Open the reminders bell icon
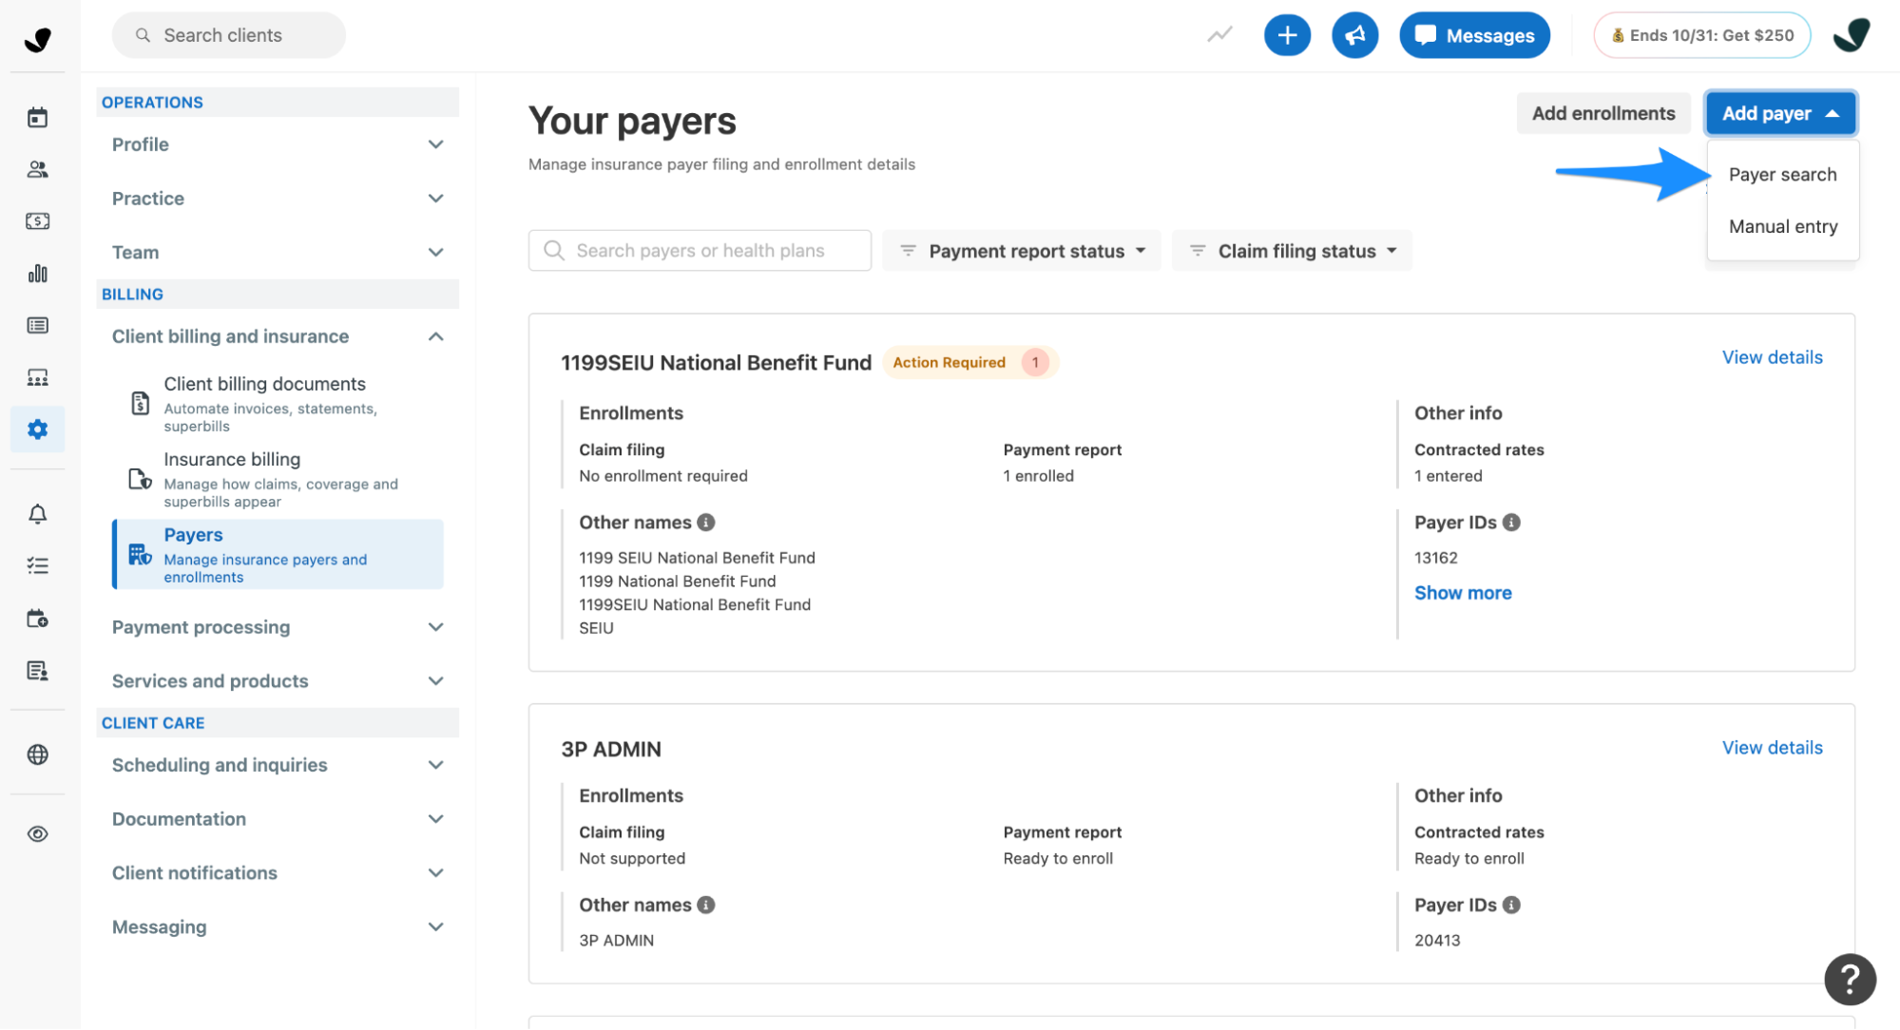The height and width of the screenshot is (1030, 1900). 37,514
